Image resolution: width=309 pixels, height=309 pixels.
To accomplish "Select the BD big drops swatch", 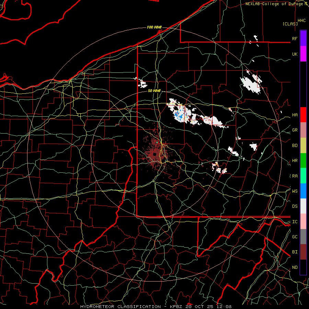I will coord(303,146).
